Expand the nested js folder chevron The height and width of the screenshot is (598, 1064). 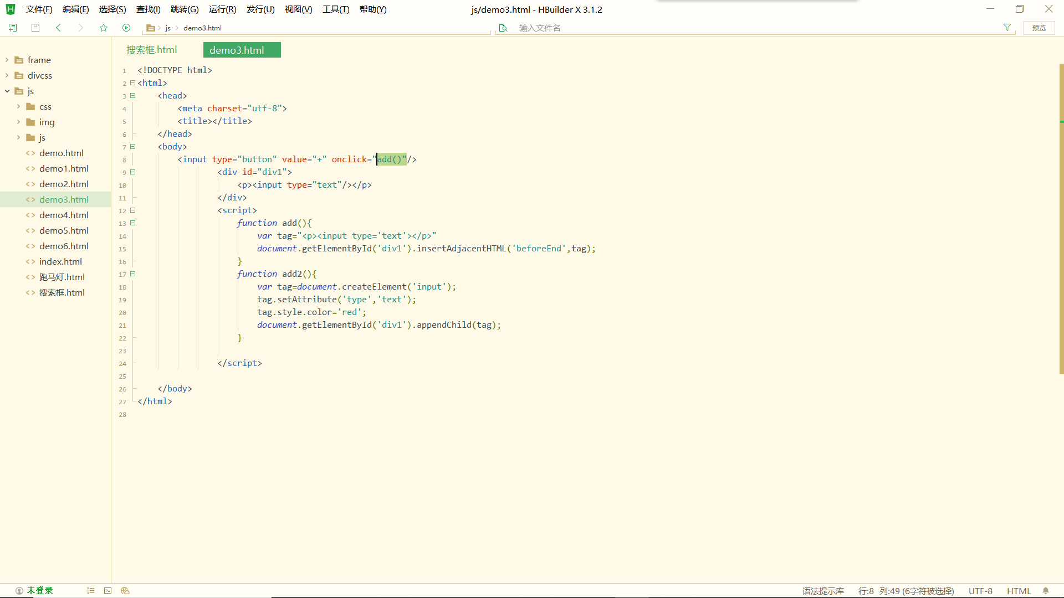18,137
